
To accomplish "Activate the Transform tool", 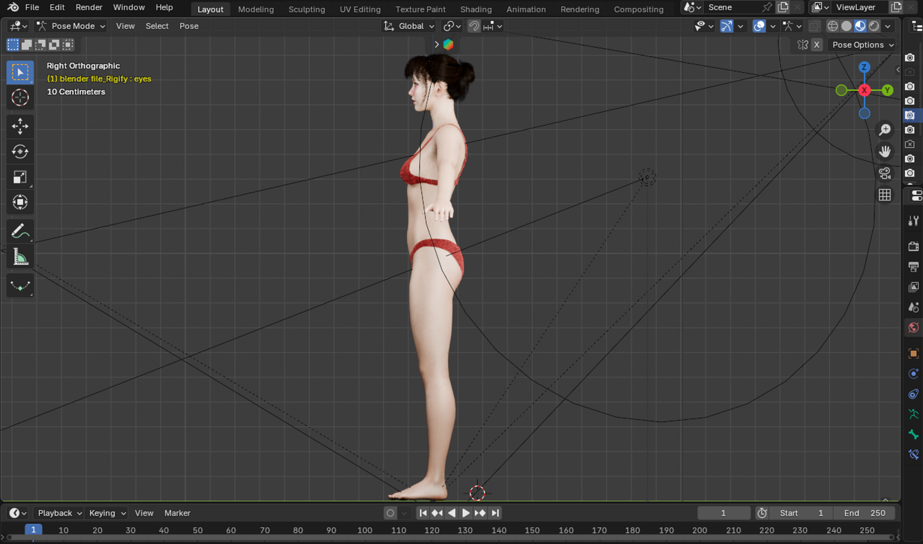I will click(x=20, y=202).
